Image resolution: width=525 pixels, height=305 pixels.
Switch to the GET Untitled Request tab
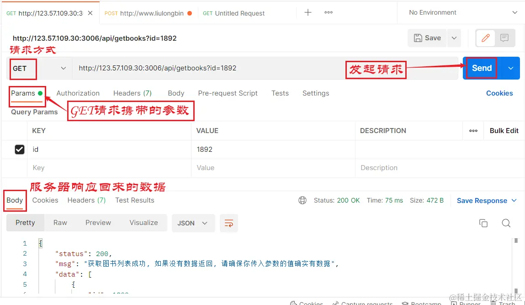pyautogui.click(x=233, y=13)
